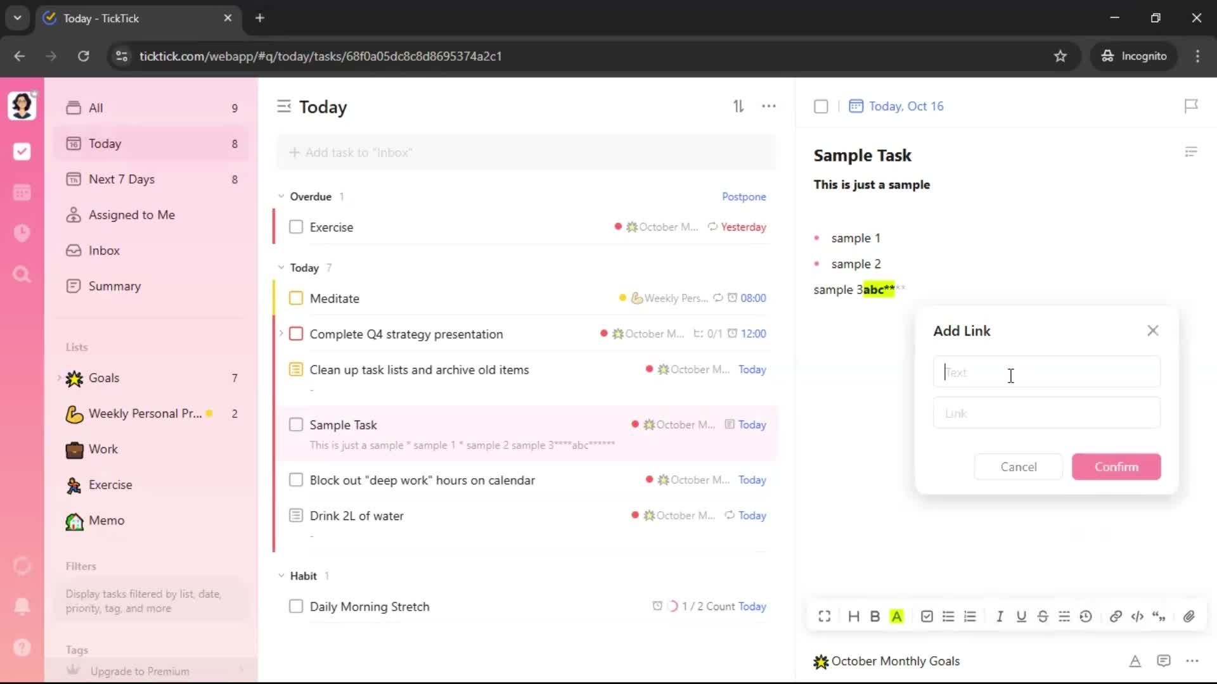The image size is (1217, 684).
Task: Click the attachment paperclip icon
Action: coord(1189,616)
